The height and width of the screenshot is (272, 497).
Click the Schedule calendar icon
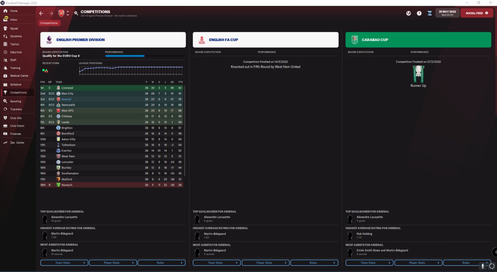5,84
